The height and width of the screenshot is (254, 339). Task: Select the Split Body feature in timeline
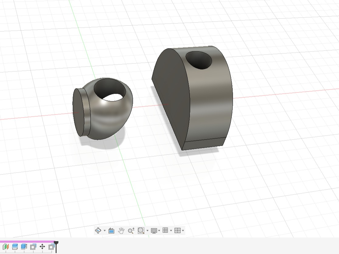[x=15, y=247]
